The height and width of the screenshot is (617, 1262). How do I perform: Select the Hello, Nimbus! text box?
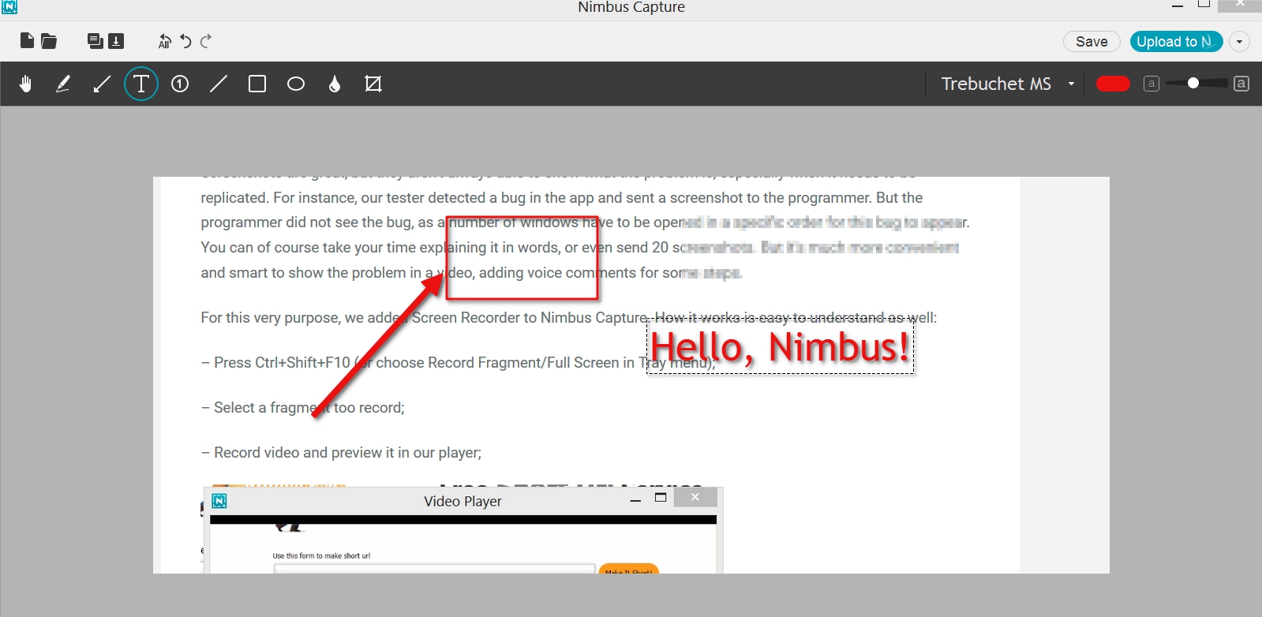pos(781,346)
